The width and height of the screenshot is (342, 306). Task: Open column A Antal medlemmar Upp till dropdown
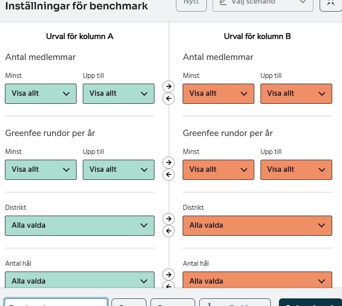coord(118,93)
